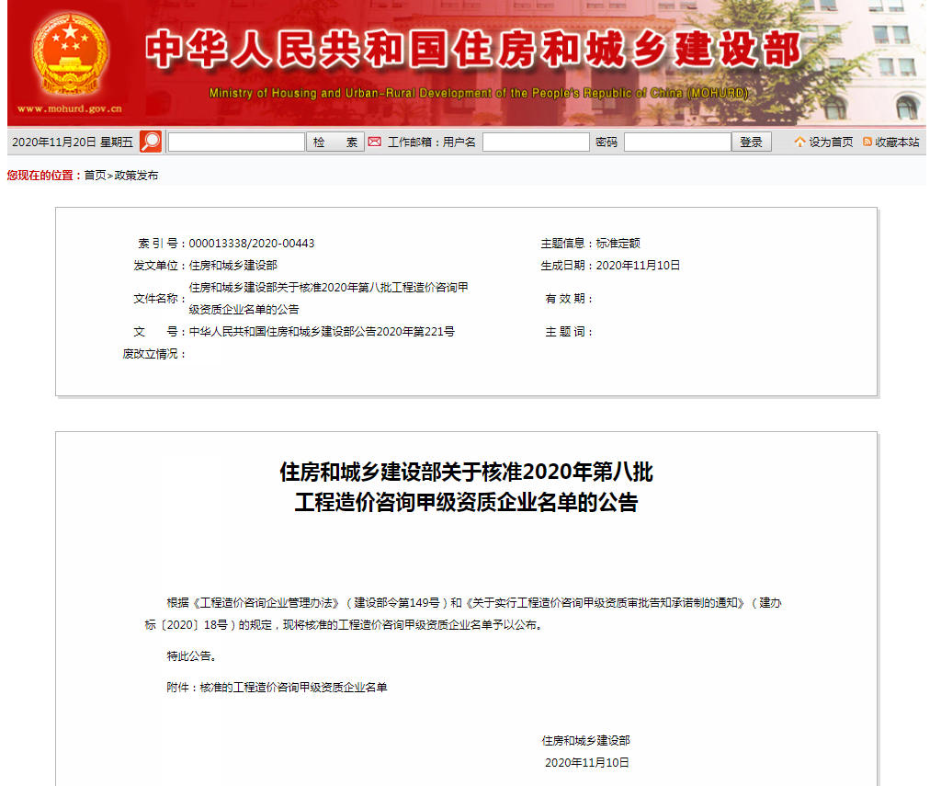Screen dimensions: 941x786
Task: Open the 设为首页 link
Action: (x=831, y=142)
